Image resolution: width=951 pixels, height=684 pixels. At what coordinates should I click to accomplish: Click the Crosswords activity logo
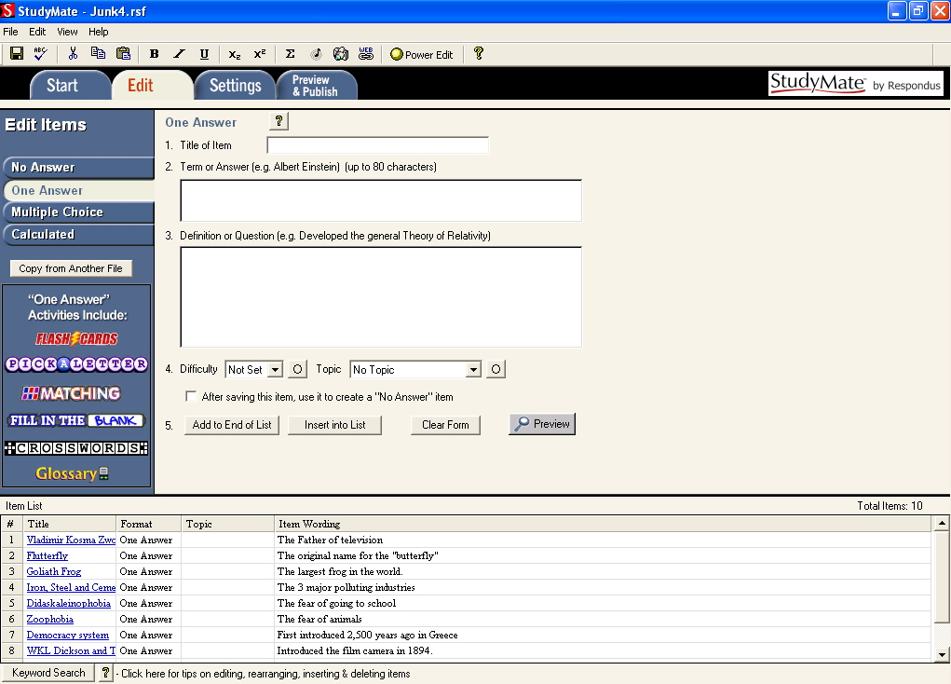click(76, 448)
